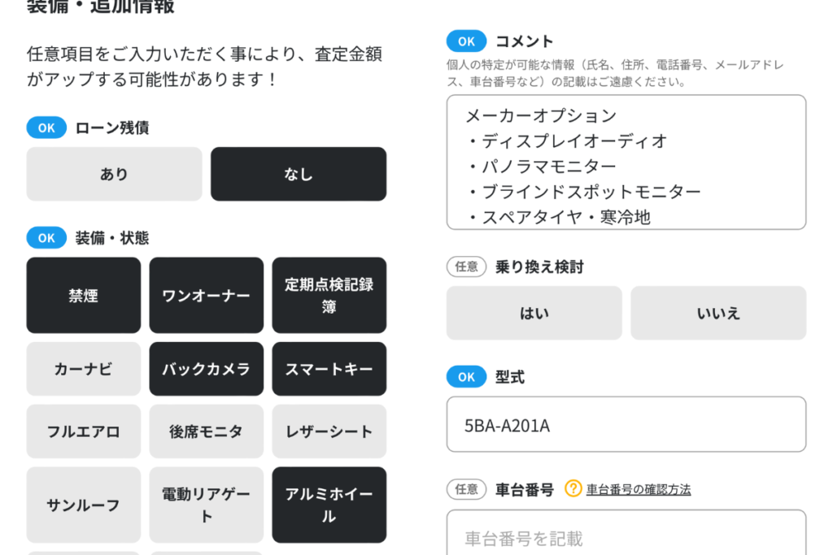Select なし for ローン残債
Viewport: 833px width, 555px height.
tap(299, 174)
